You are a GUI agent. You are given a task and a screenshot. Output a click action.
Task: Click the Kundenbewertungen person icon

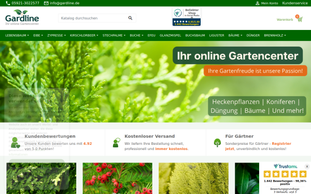click(x=15, y=143)
